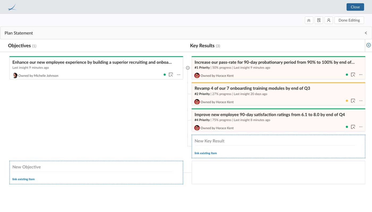Open the objective 'Enhance our new employee experience'
Screen dimensions: 372x212
click(92, 62)
